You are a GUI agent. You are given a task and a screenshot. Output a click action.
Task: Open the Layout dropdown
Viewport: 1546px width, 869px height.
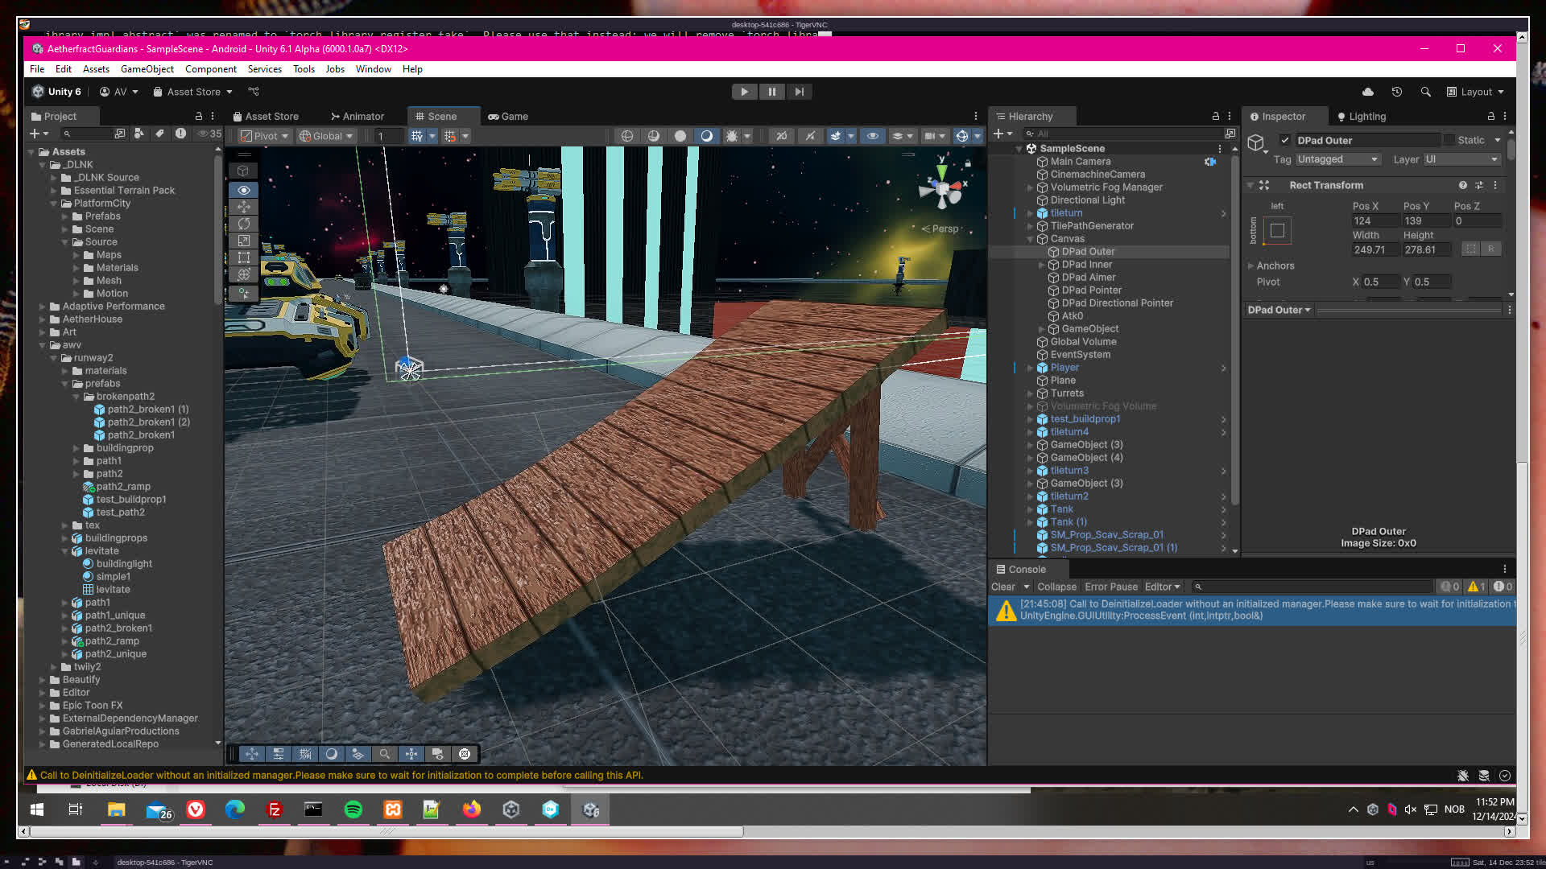click(1476, 92)
